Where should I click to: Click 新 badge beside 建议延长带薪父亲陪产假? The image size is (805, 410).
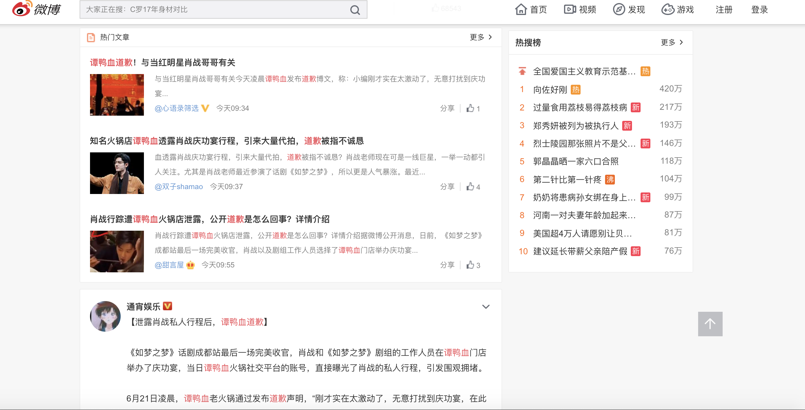pyautogui.click(x=636, y=251)
